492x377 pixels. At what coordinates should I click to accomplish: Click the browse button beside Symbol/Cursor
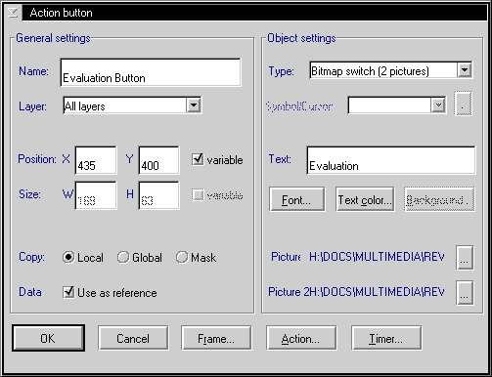[463, 104]
